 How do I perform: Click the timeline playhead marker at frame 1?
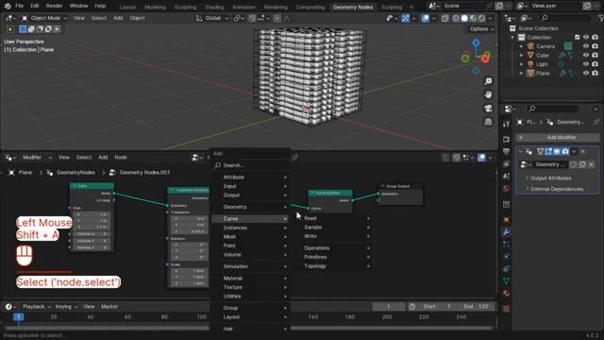[18, 317]
